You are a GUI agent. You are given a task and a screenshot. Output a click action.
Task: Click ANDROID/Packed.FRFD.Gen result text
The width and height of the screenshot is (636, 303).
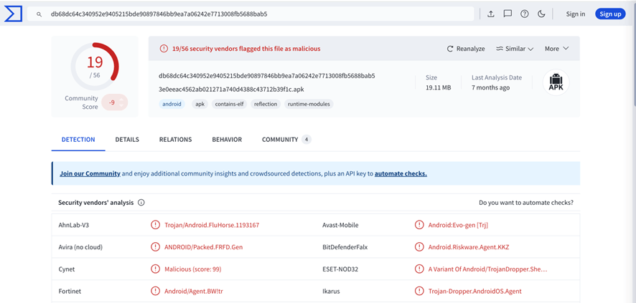click(204, 246)
